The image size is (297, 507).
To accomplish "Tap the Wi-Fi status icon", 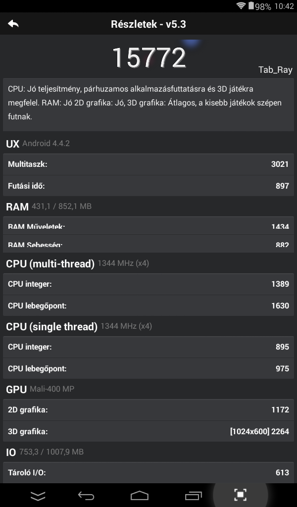I will 241,6.
